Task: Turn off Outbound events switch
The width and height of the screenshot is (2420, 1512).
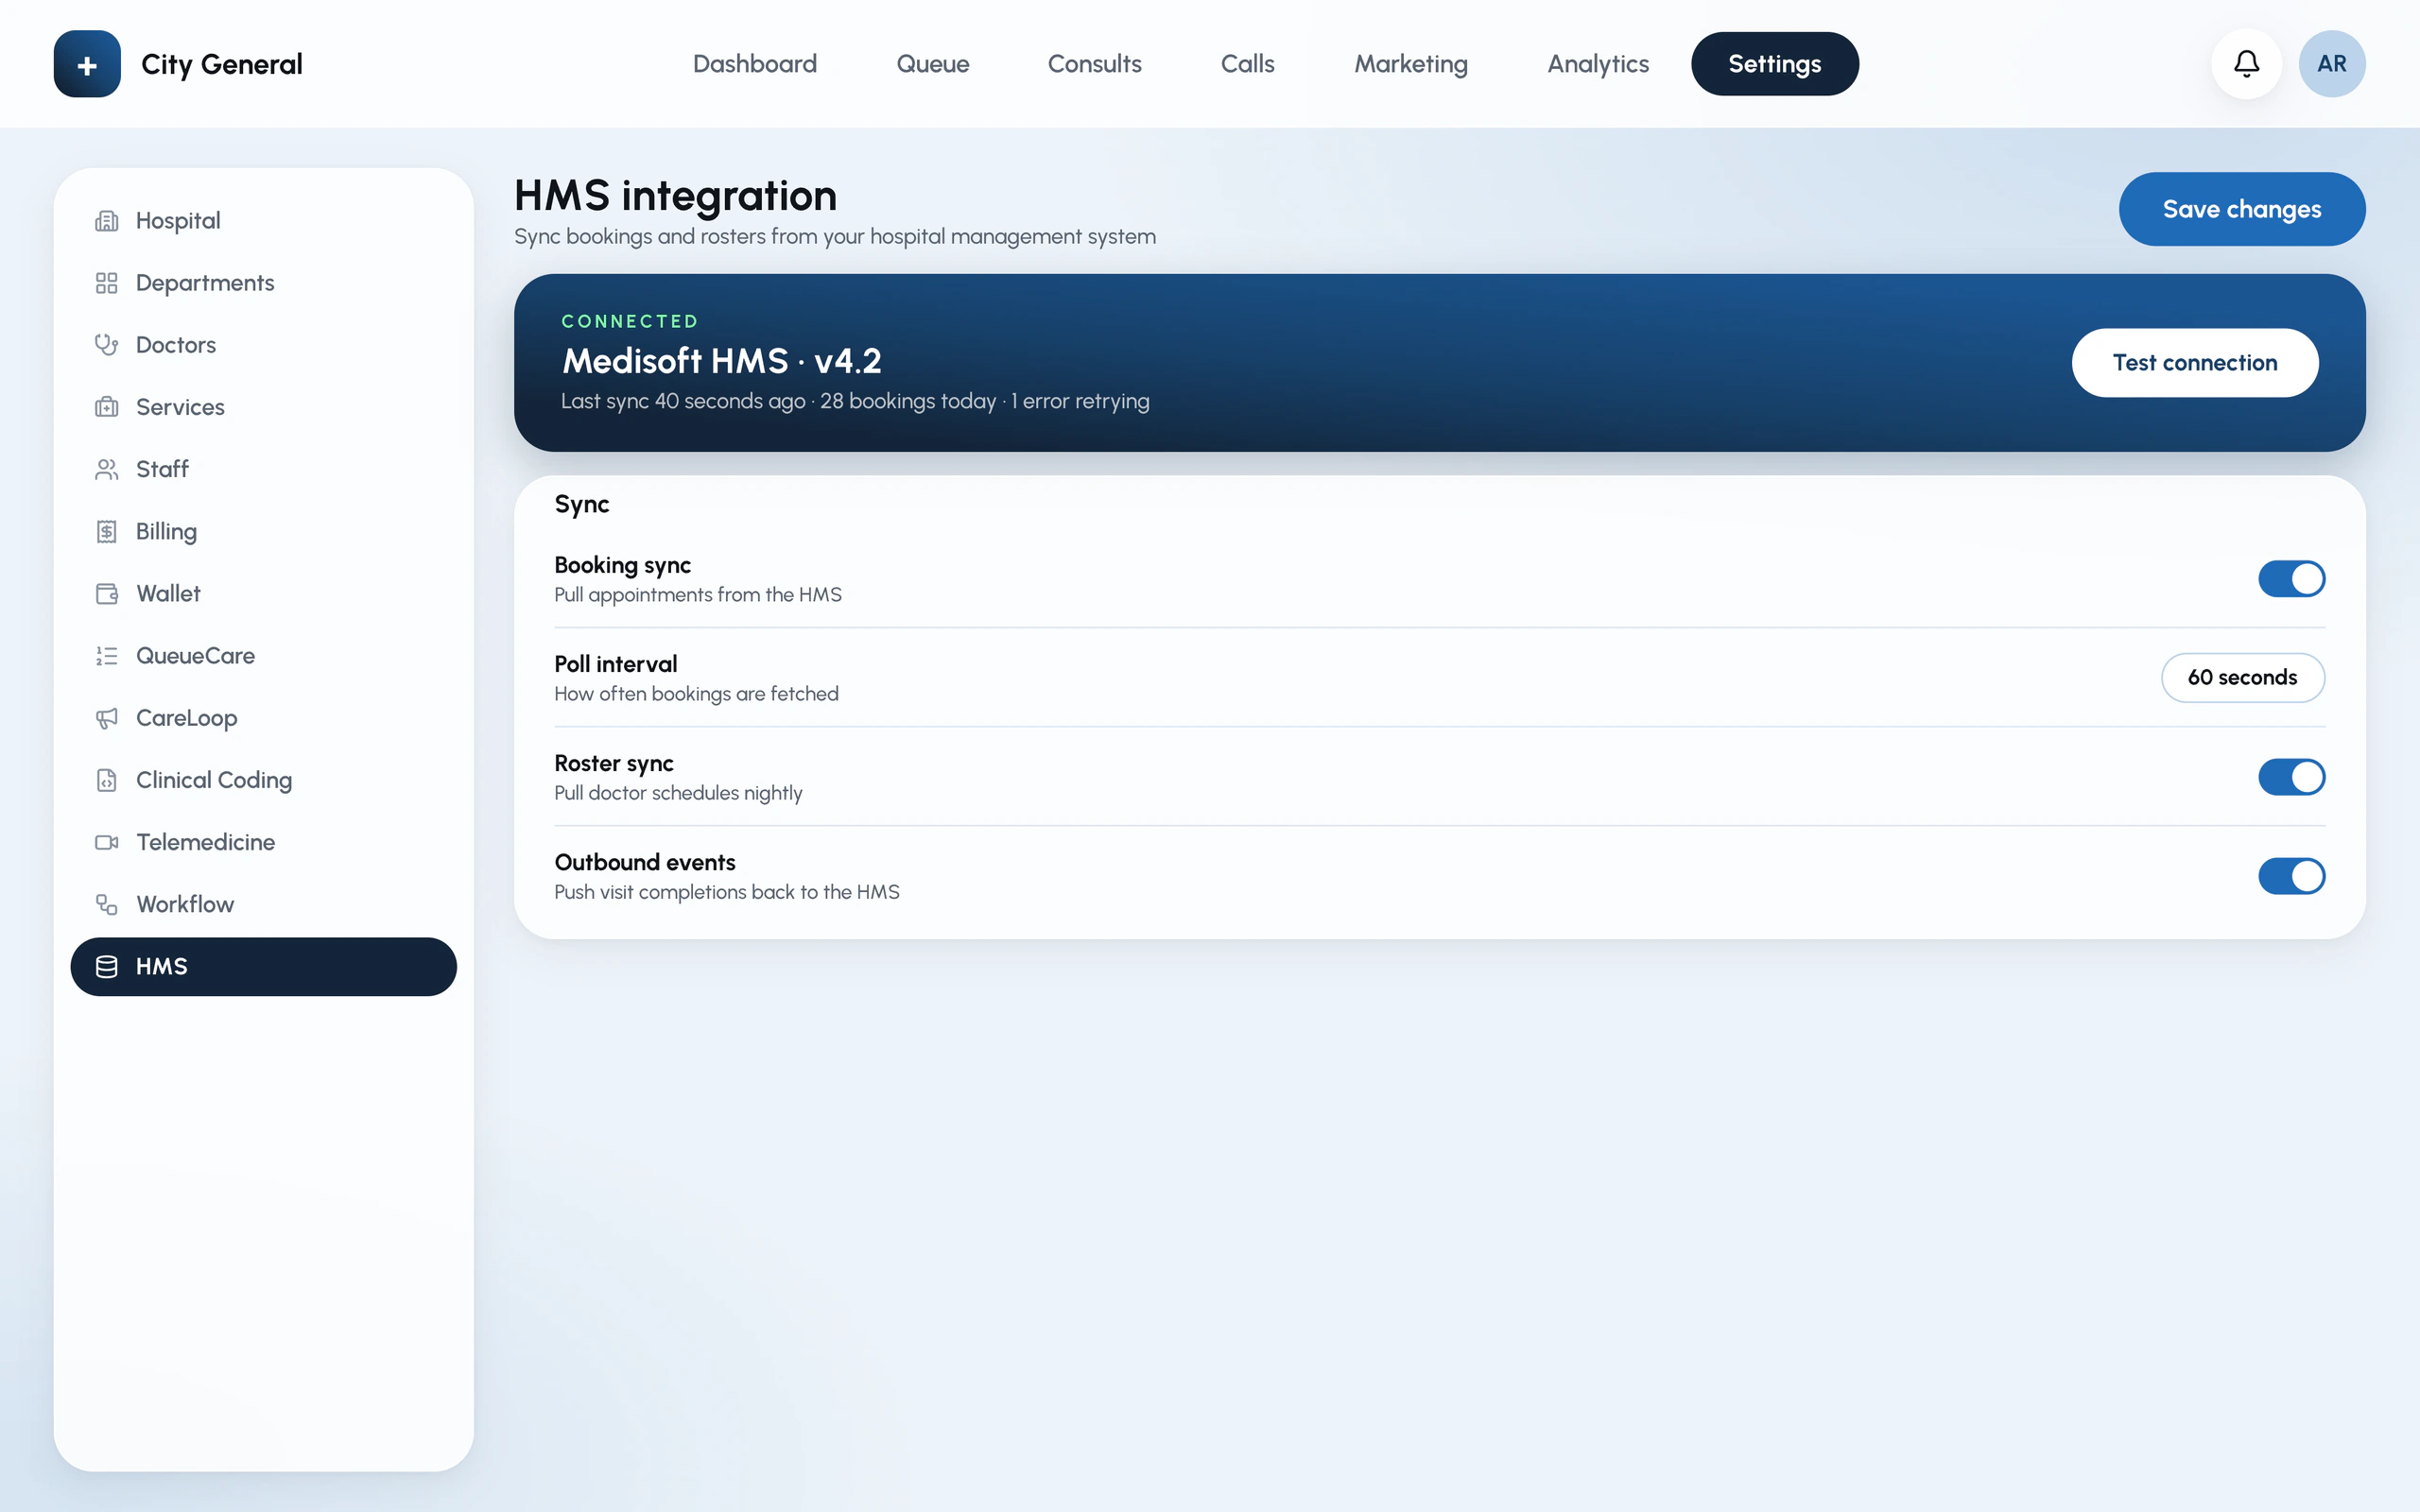Action: (x=2291, y=876)
